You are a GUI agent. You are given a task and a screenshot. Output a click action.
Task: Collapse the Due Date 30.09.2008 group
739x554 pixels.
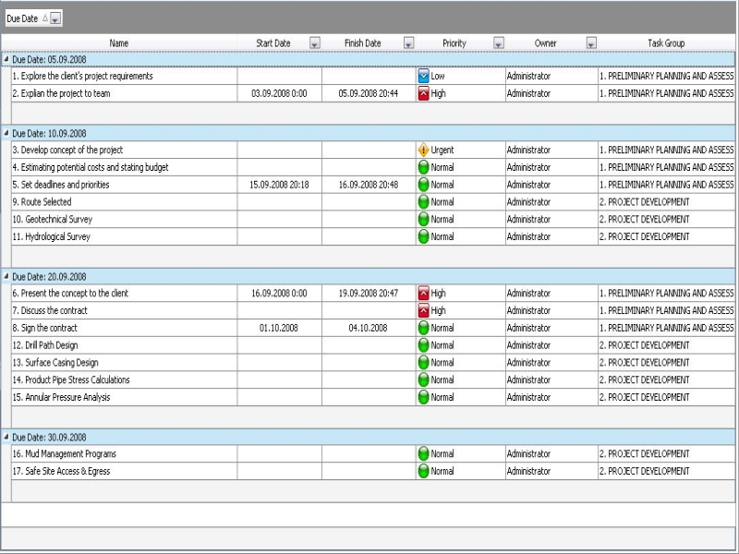[x=6, y=437]
